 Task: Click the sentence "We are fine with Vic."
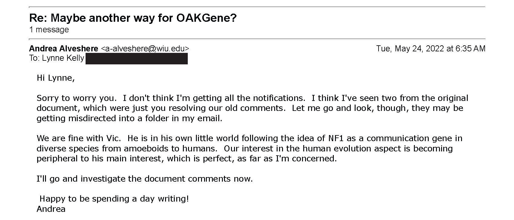pos(79,138)
